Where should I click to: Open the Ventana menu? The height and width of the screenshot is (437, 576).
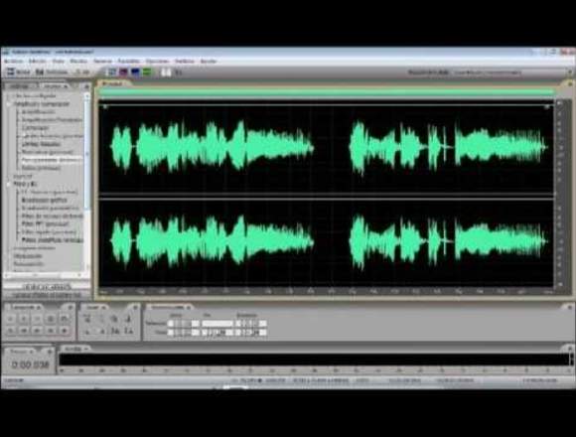pyautogui.click(x=185, y=61)
